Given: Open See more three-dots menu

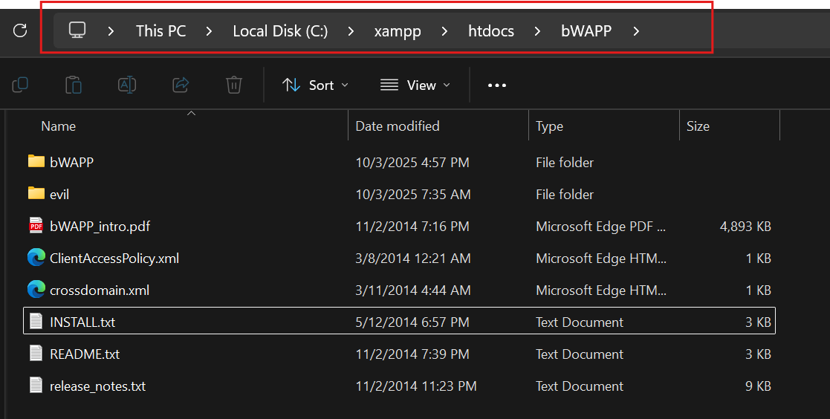Looking at the screenshot, I should 496,85.
